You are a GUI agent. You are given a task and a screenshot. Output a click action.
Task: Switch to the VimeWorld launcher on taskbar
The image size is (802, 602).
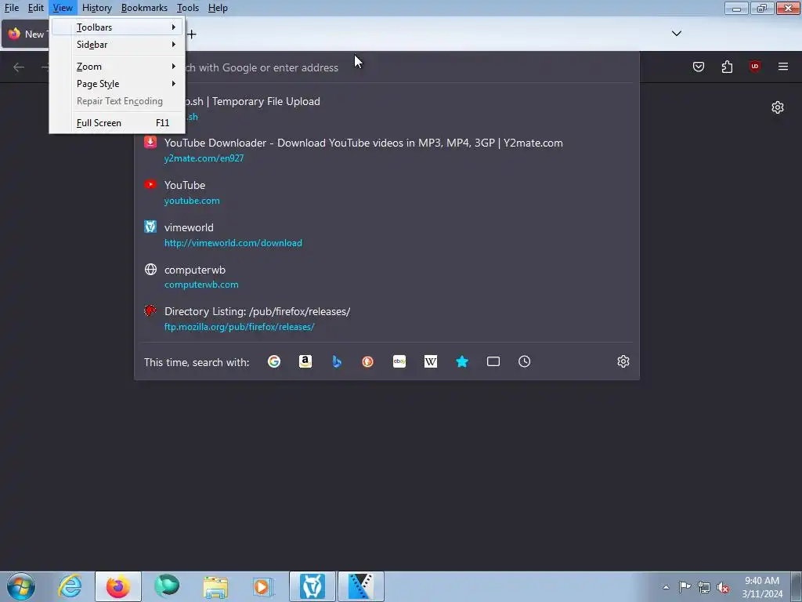[312, 586]
